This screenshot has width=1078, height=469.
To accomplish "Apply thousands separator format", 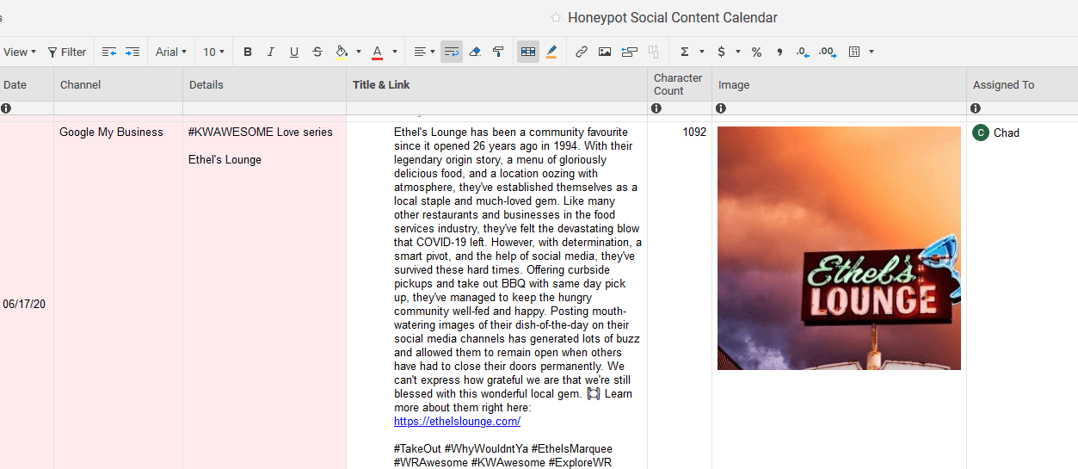I will point(779,52).
